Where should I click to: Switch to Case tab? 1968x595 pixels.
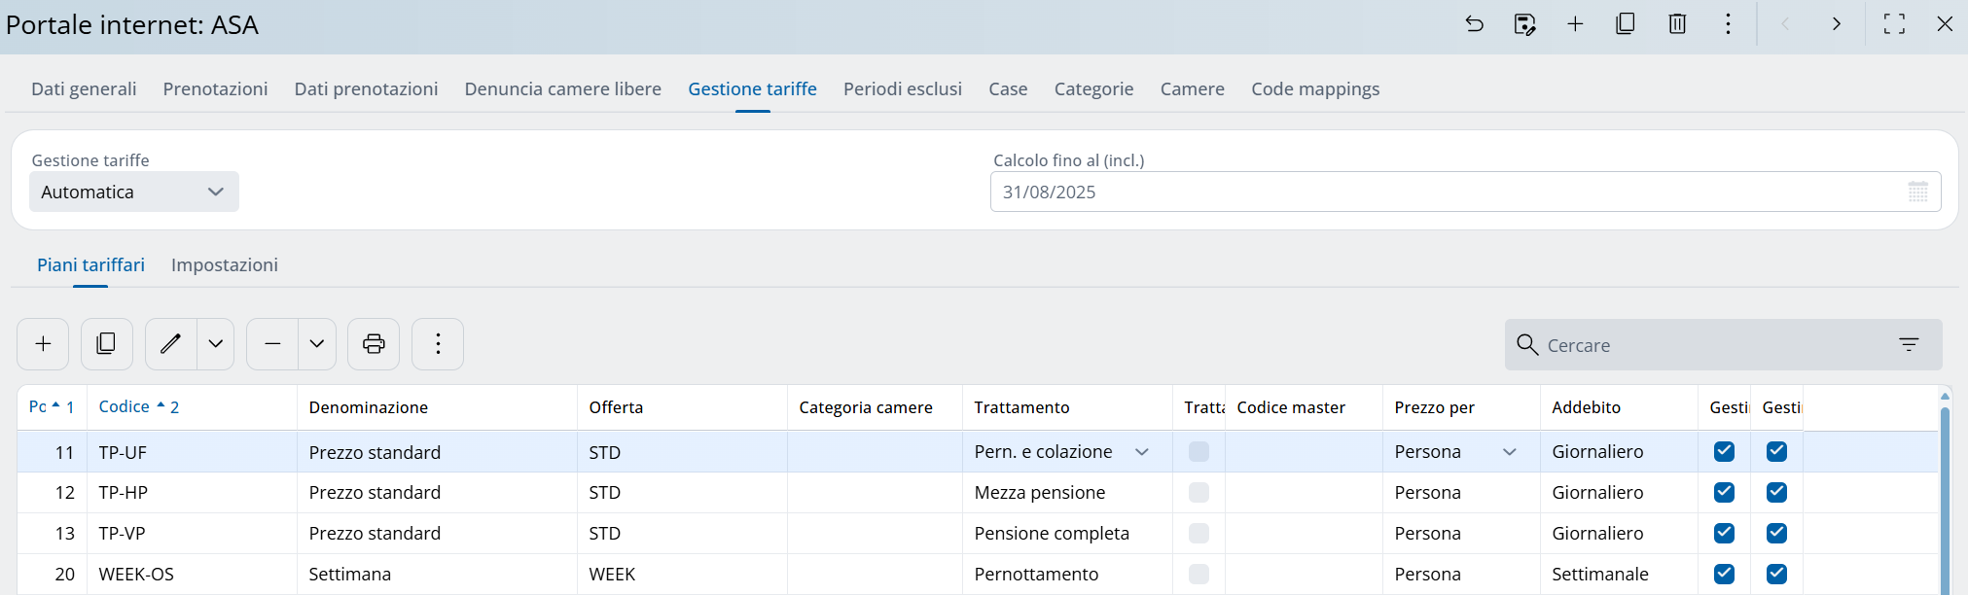1008,88
